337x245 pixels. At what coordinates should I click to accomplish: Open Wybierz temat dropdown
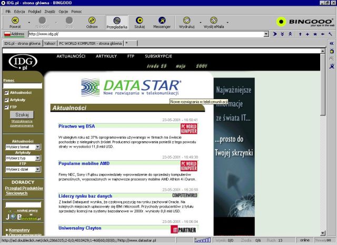point(37,147)
